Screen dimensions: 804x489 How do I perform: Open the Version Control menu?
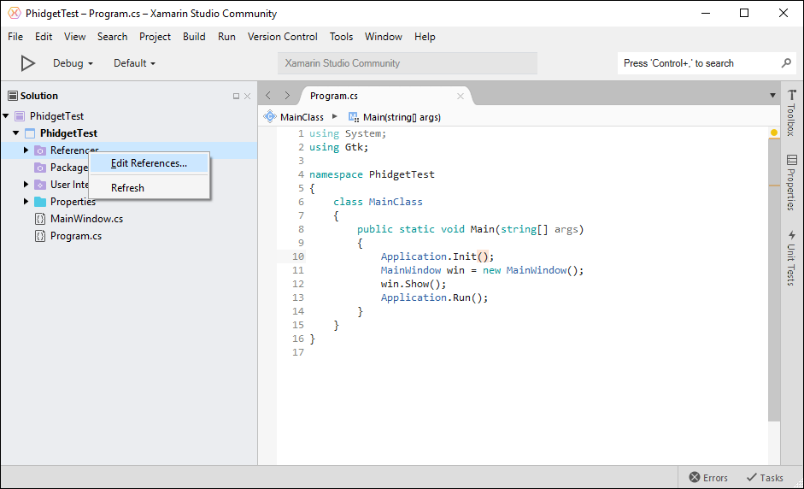(283, 37)
